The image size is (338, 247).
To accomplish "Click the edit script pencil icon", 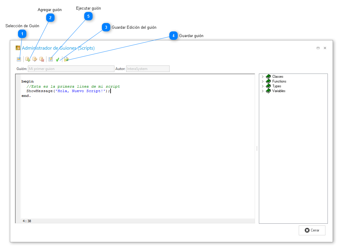I will (x=35, y=59).
